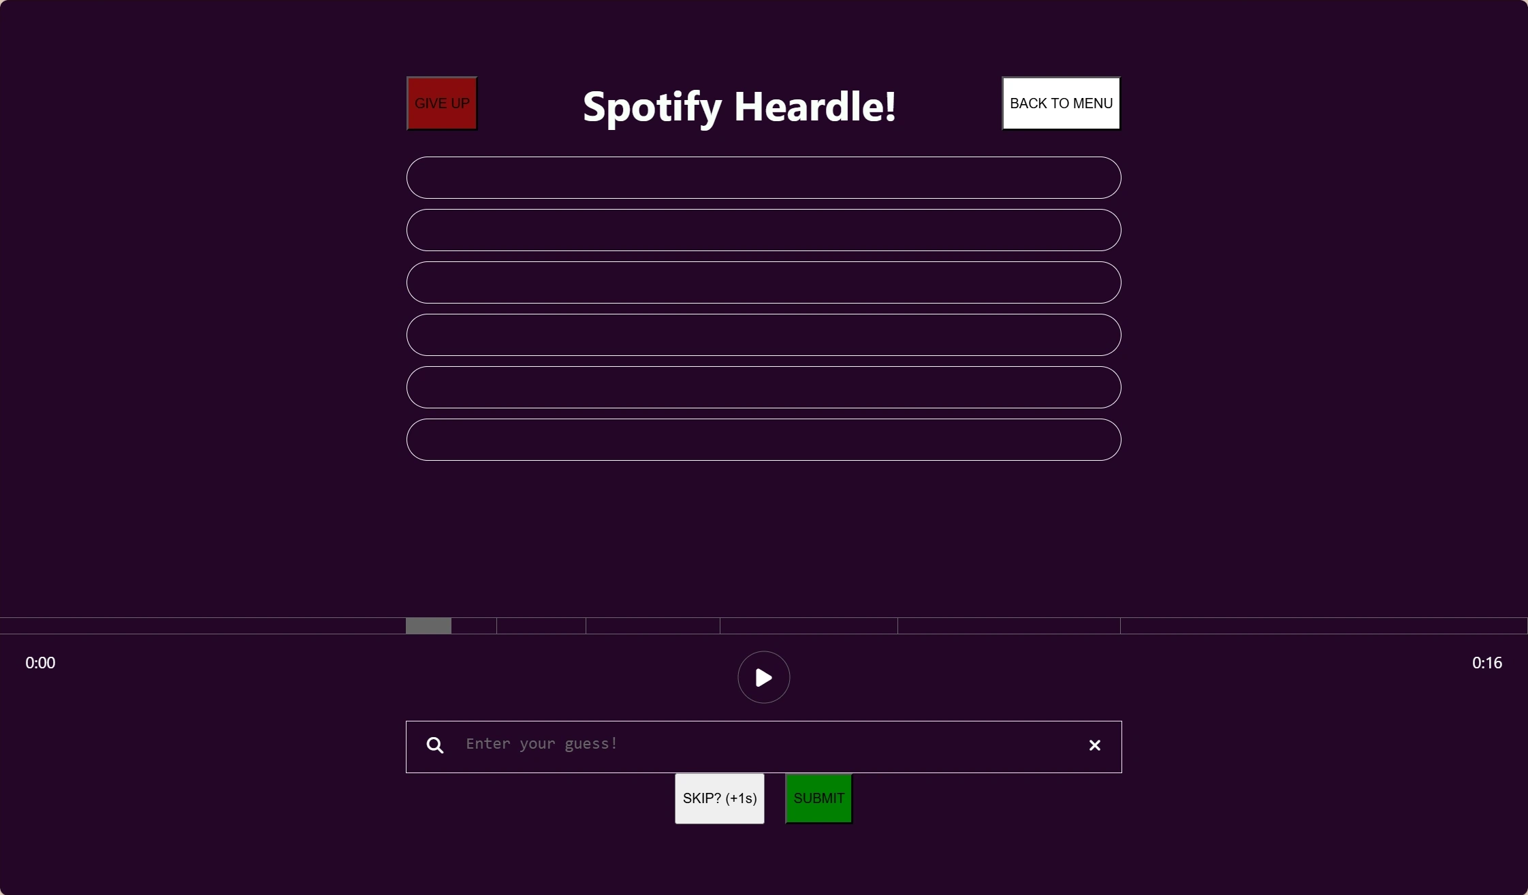Viewport: 1528px width, 895px height.
Task: Clear the guess with the X icon
Action: tap(1094, 745)
